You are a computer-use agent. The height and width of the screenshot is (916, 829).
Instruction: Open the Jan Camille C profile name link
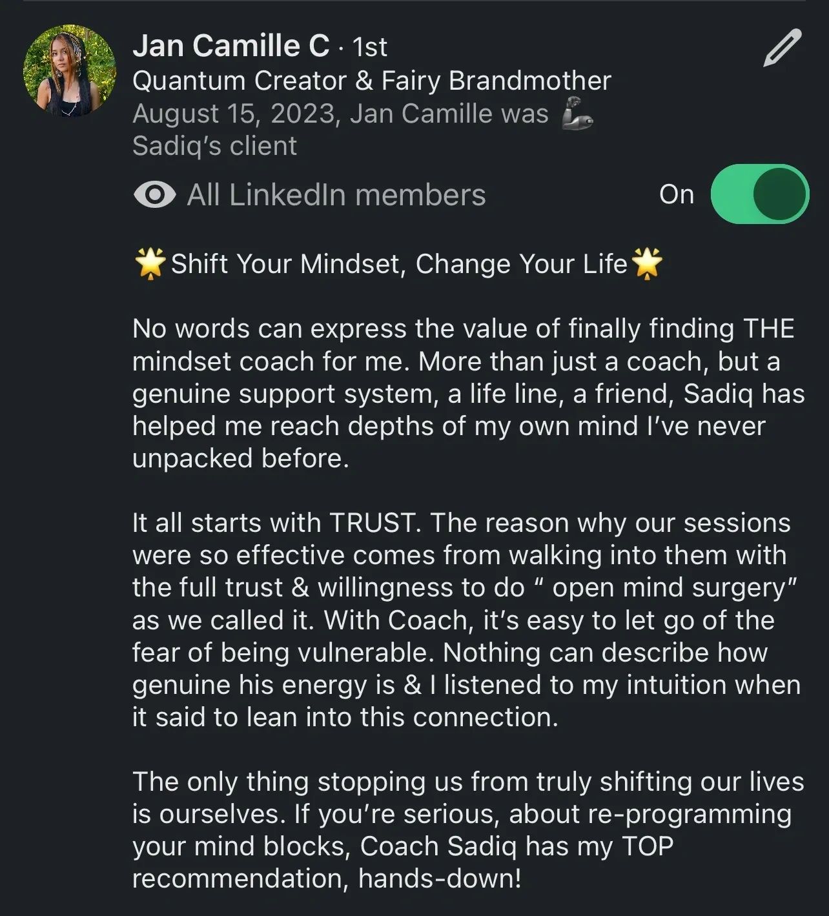[x=230, y=46]
